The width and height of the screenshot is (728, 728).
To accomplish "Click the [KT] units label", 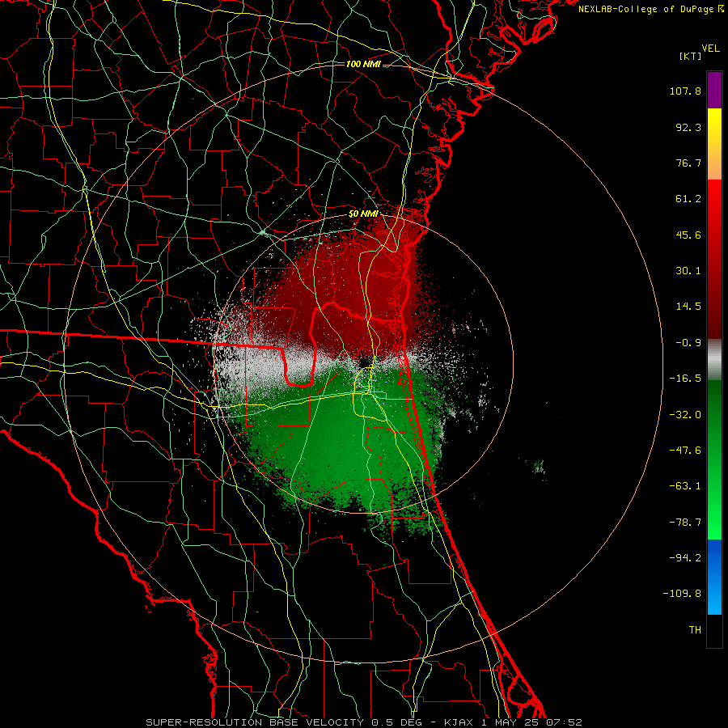I will point(691,56).
